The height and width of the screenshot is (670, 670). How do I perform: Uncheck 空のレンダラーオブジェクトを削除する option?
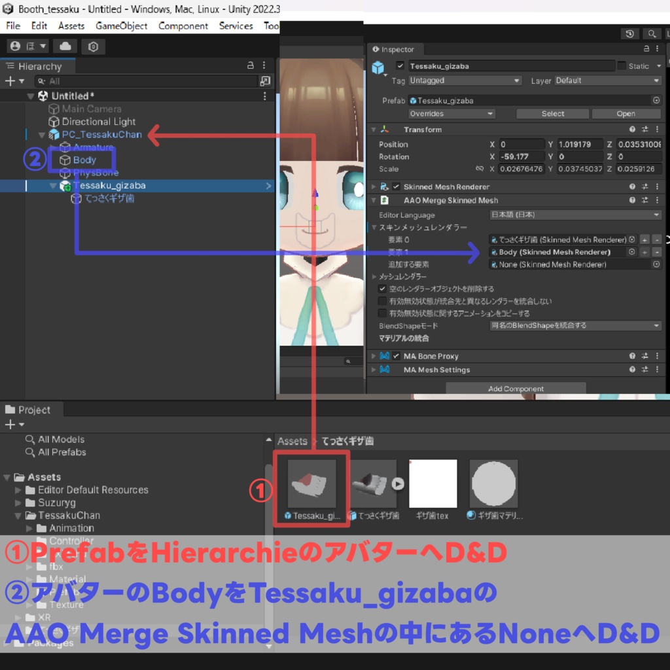tap(382, 289)
